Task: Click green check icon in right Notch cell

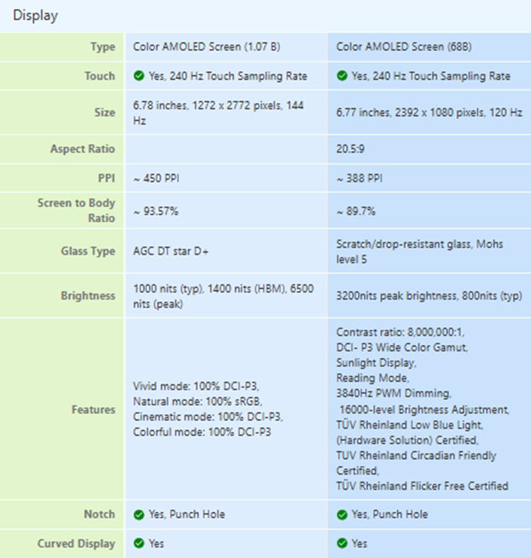Action: coord(342,514)
